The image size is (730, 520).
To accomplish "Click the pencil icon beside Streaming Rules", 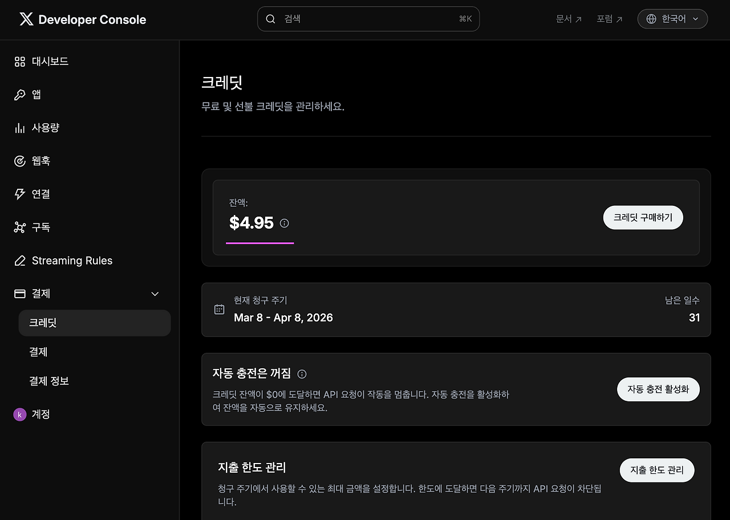I will [x=20, y=261].
